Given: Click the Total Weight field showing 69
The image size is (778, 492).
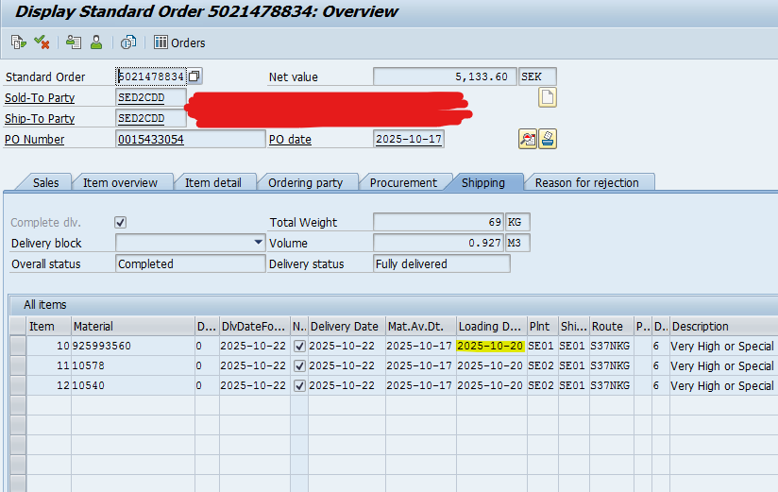Looking at the screenshot, I should tap(439, 222).
